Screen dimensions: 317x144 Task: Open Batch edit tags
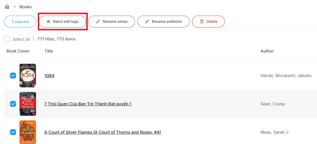pos(62,22)
